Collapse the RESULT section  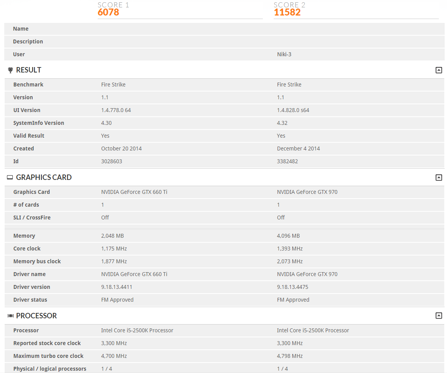click(439, 70)
